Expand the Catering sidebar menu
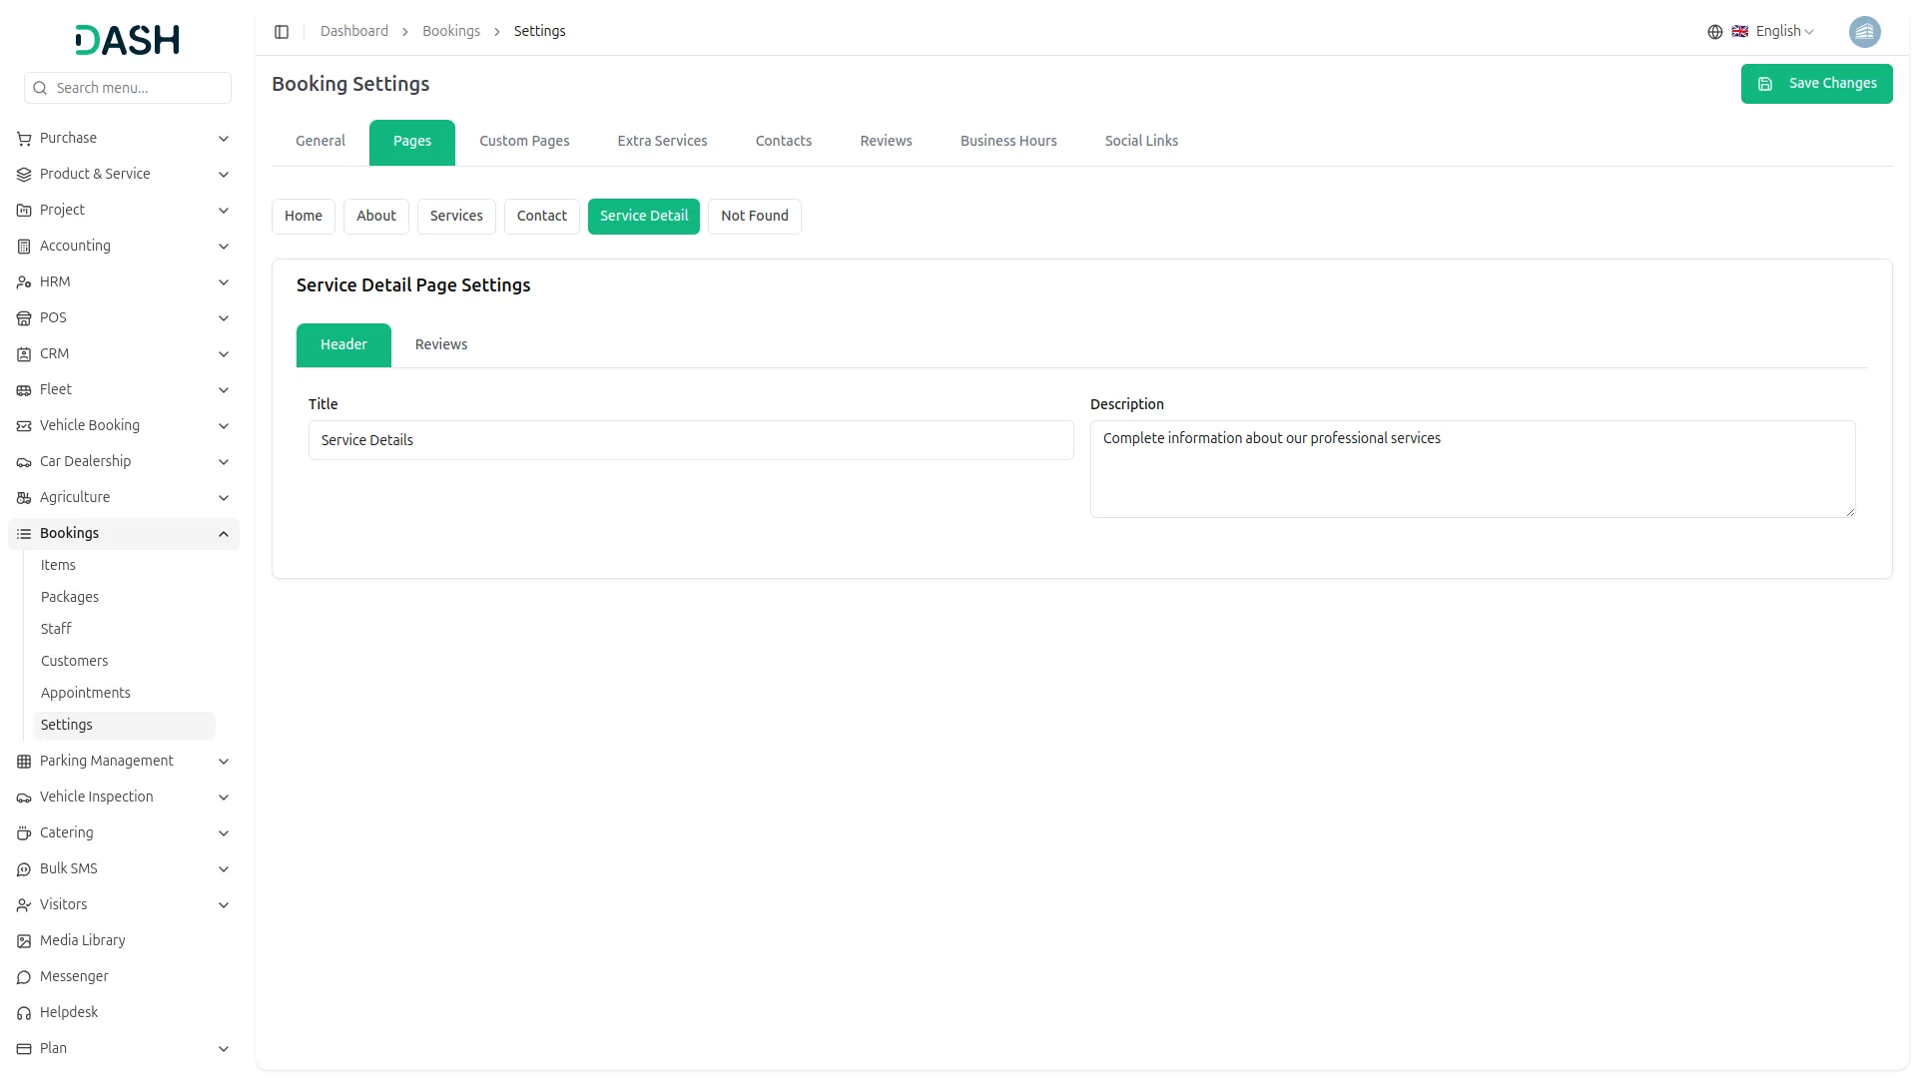Viewport: 1917px width, 1078px height. (224, 833)
